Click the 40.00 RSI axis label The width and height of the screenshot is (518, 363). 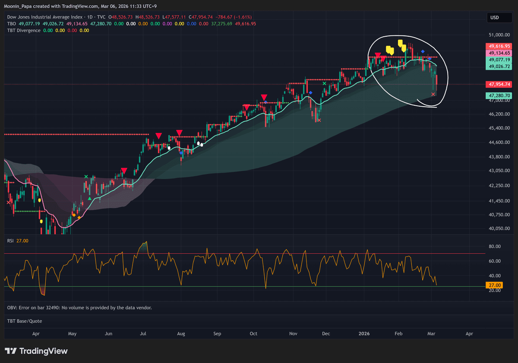click(495, 276)
